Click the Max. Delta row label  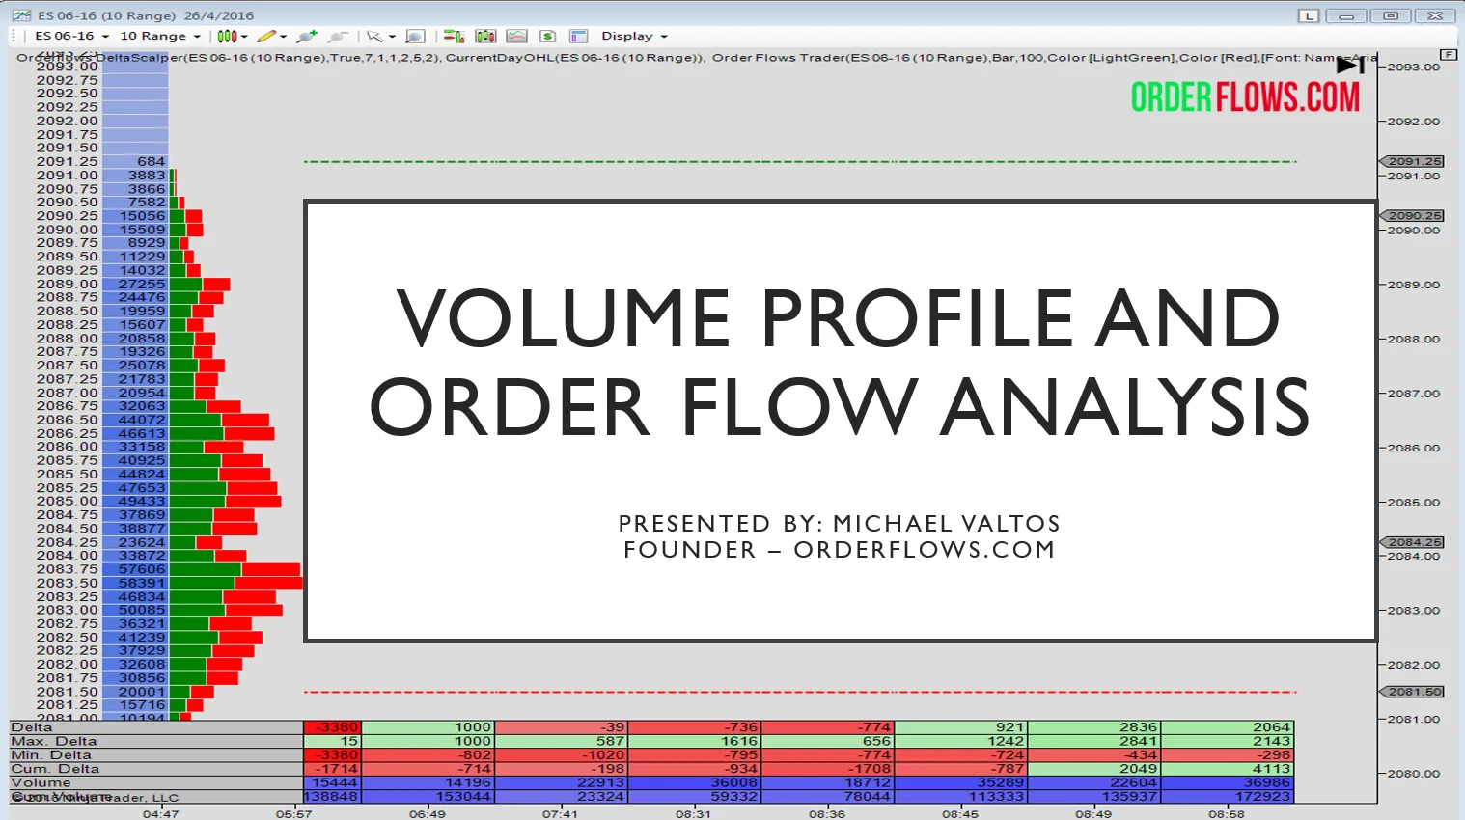(x=54, y=742)
